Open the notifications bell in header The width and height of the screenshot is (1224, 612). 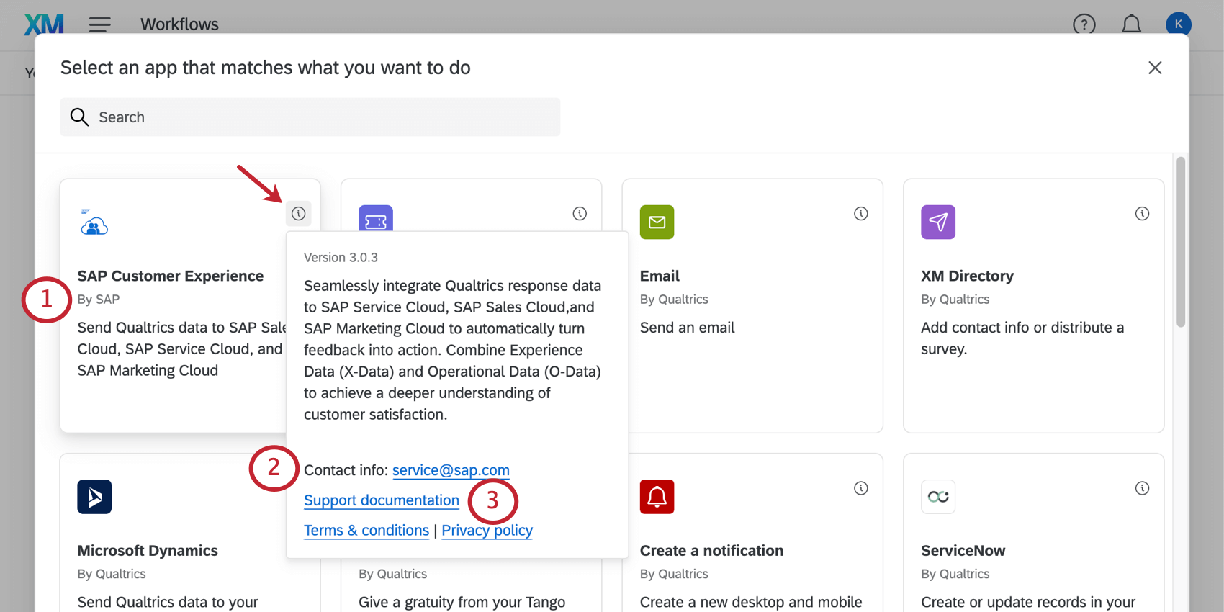click(1131, 24)
